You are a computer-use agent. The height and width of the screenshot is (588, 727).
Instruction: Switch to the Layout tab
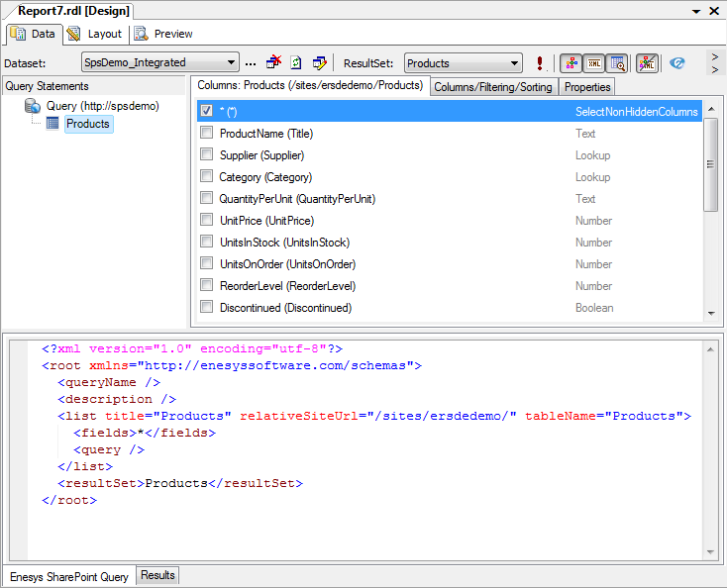click(97, 34)
